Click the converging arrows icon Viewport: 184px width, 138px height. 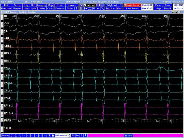[x=98, y=9]
